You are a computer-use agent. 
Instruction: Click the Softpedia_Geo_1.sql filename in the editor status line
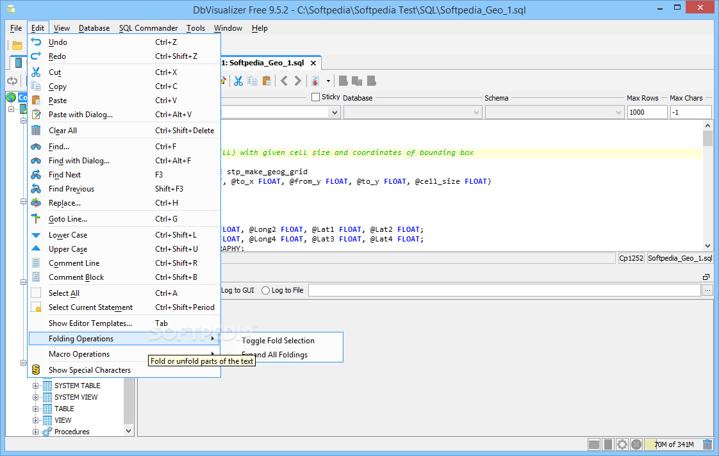coord(679,259)
